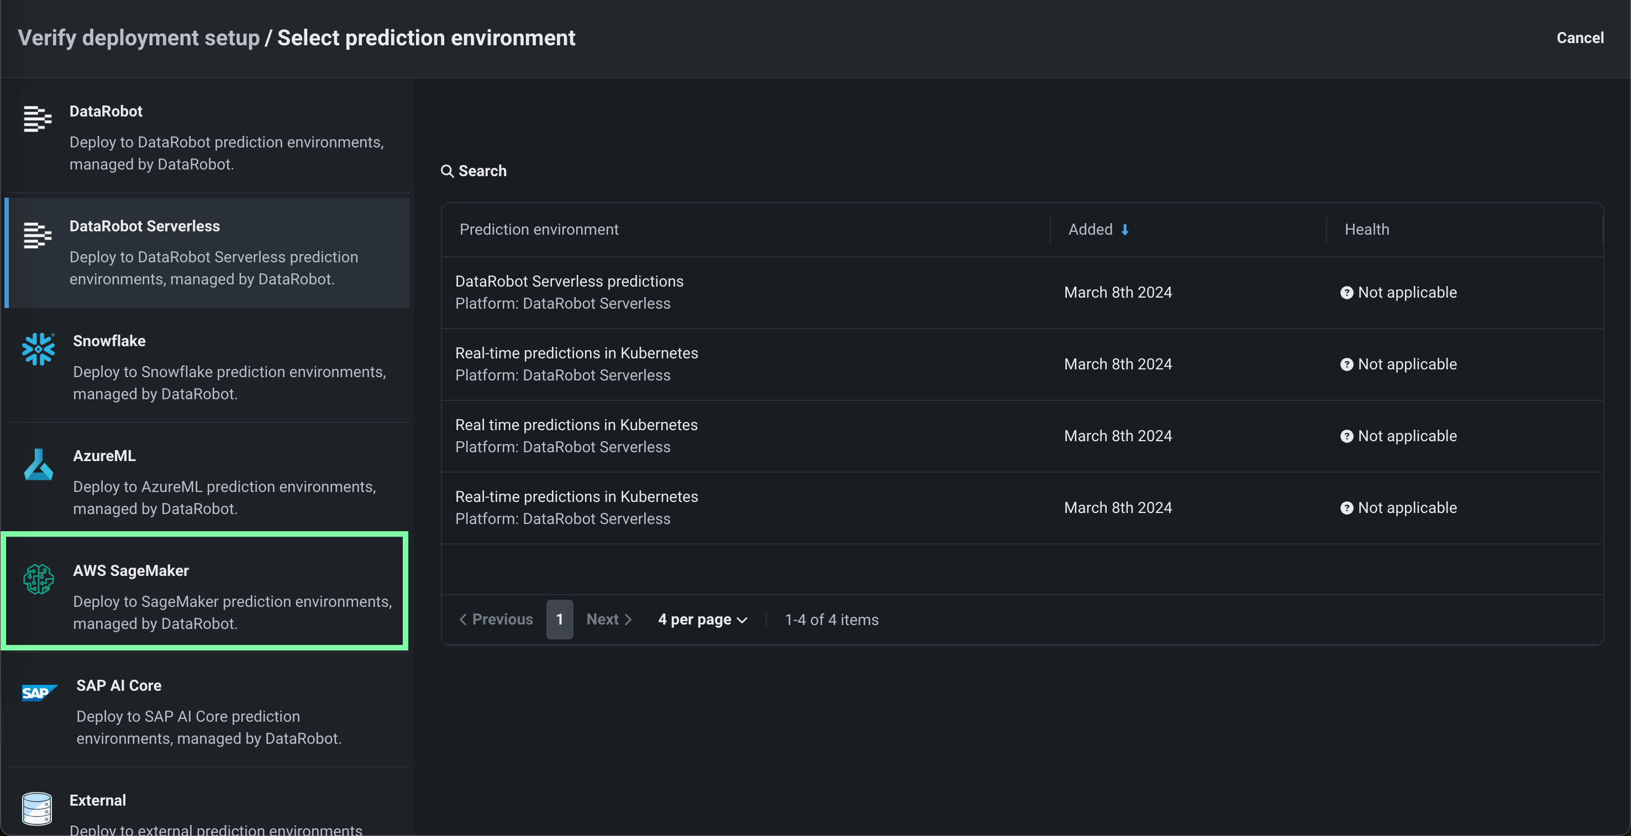
Task: Click the External database cylinder icon
Action: pyautogui.click(x=36, y=808)
